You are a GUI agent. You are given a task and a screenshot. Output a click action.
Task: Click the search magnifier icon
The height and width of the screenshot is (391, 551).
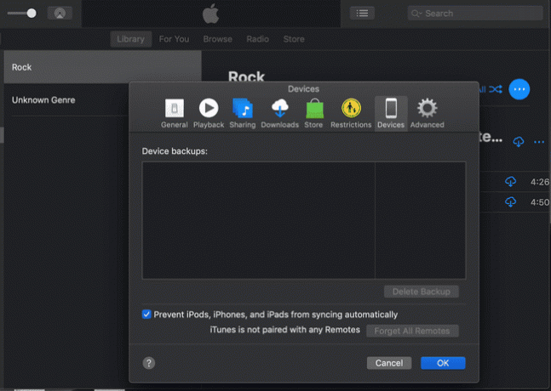(416, 14)
